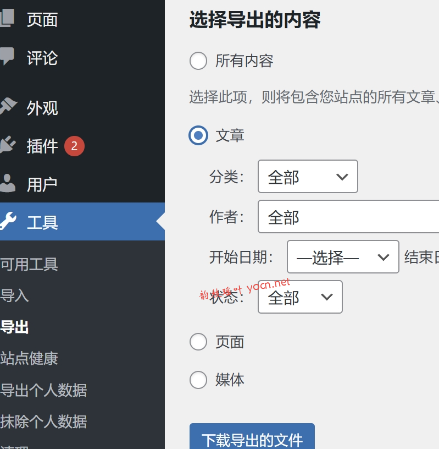Select the 所有内容 radio button
439x449 pixels.
click(x=198, y=61)
